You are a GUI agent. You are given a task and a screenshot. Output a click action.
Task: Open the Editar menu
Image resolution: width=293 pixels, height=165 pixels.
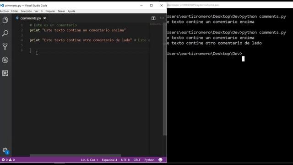point(15,11)
